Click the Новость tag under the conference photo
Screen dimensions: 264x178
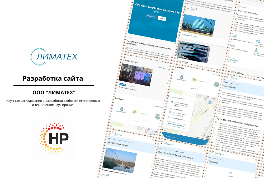point(122,85)
